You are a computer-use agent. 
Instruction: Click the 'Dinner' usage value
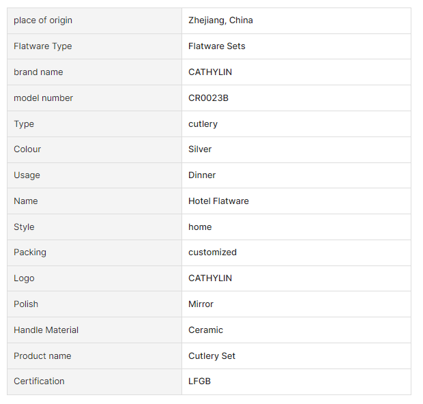(x=202, y=175)
